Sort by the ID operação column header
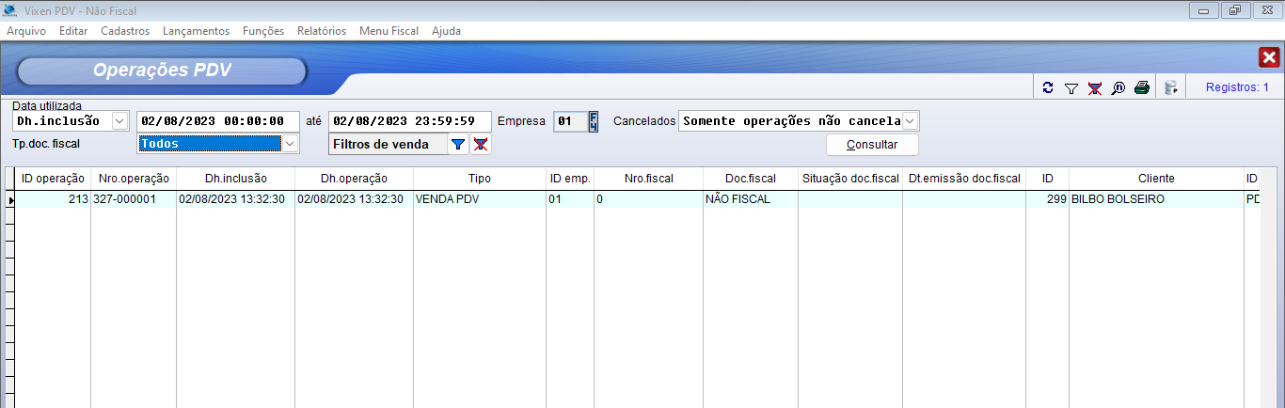 54,178
